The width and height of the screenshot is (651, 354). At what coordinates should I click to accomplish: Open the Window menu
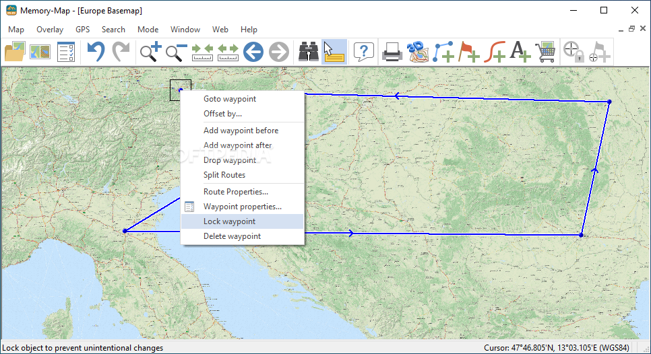(185, 30)
